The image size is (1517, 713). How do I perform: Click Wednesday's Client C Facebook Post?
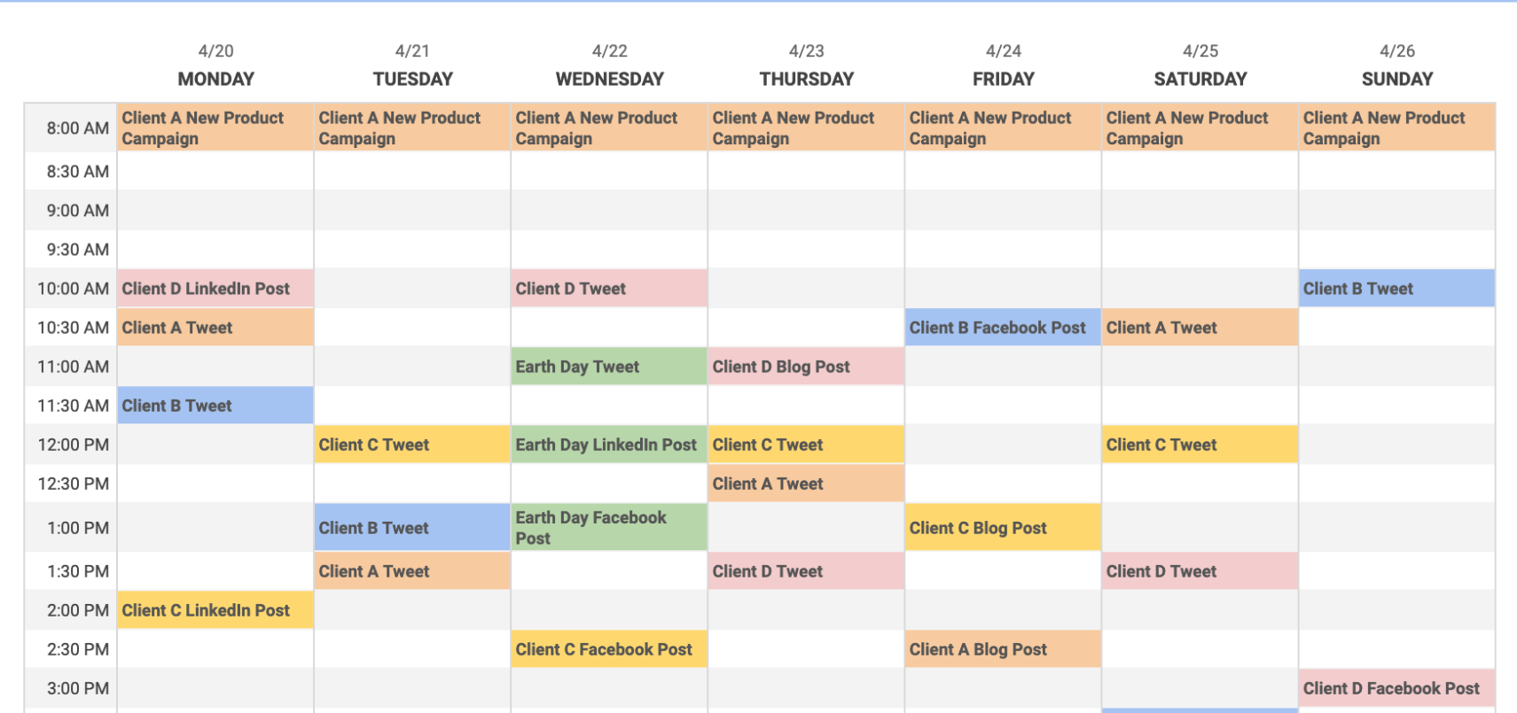(608, 649)
